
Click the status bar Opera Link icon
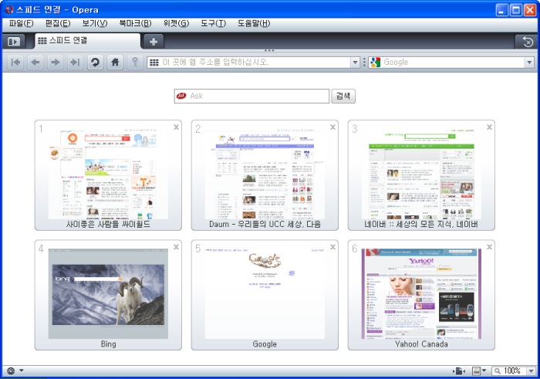(11, 371)
